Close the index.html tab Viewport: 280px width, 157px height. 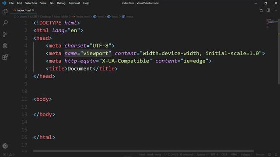[33, 10]
